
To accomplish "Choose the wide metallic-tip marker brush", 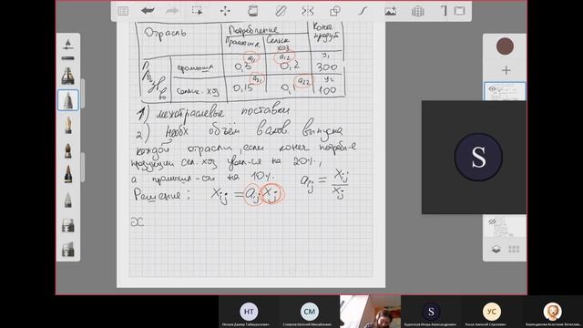I will 67,76.
